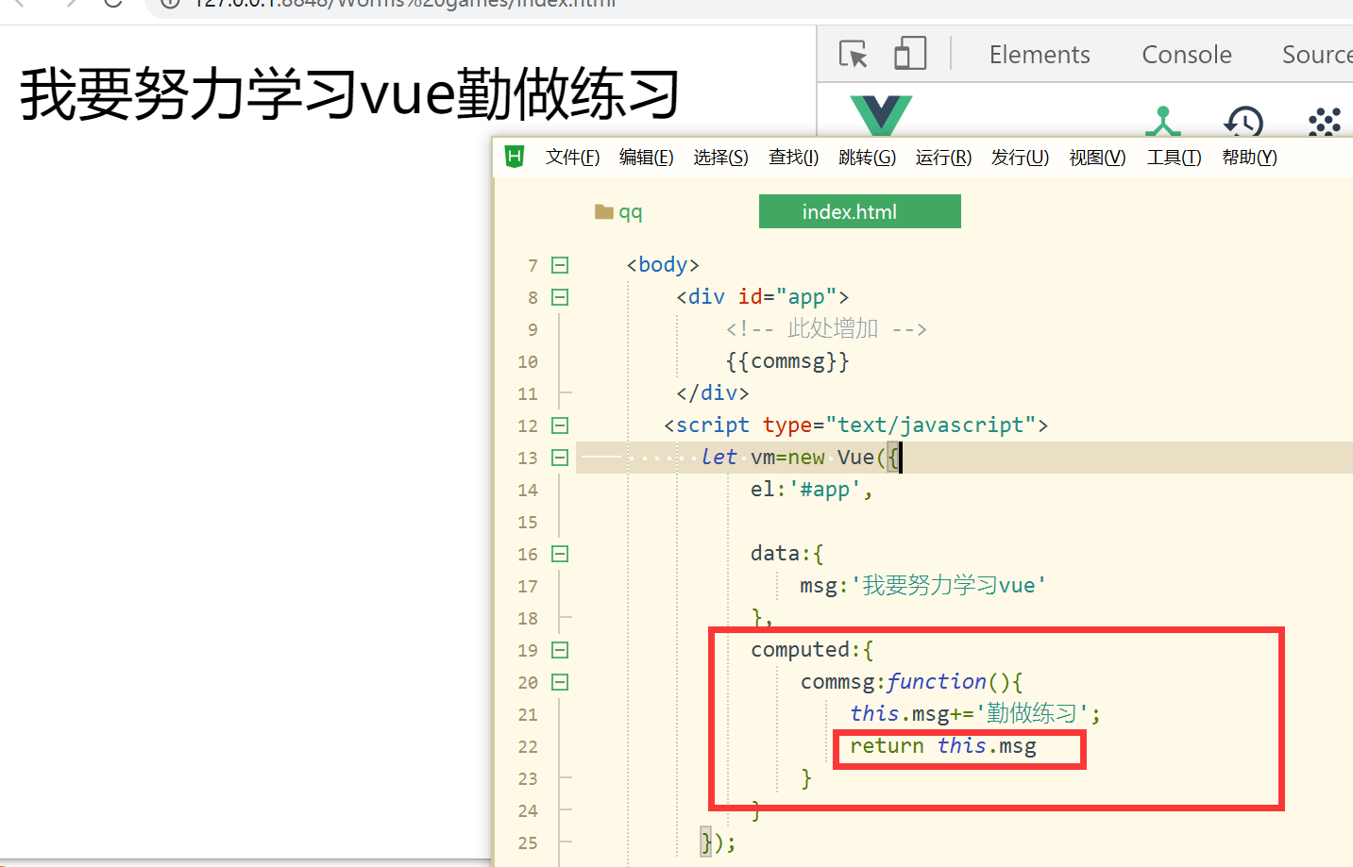Switch to Console tab in DevTools
1353x867 pixels.
click(x=1187, y=55)
